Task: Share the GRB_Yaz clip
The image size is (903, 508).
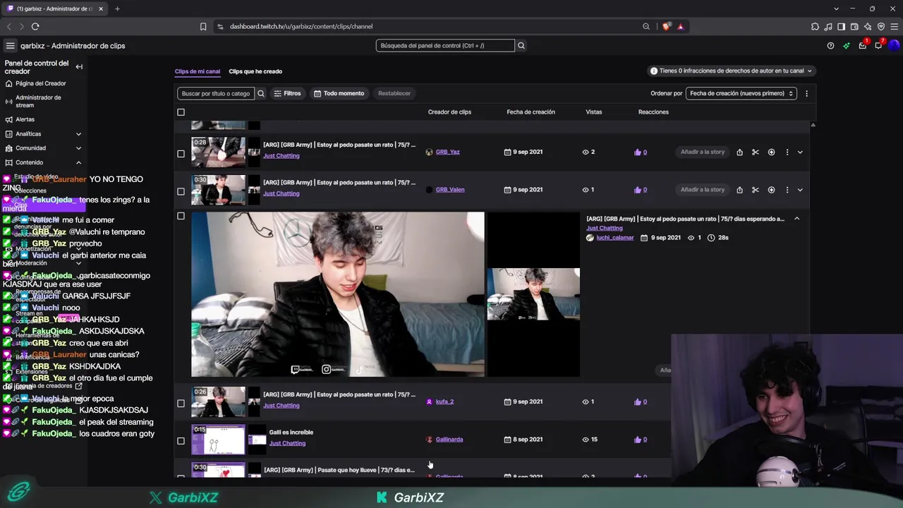Action: [739, 152]
